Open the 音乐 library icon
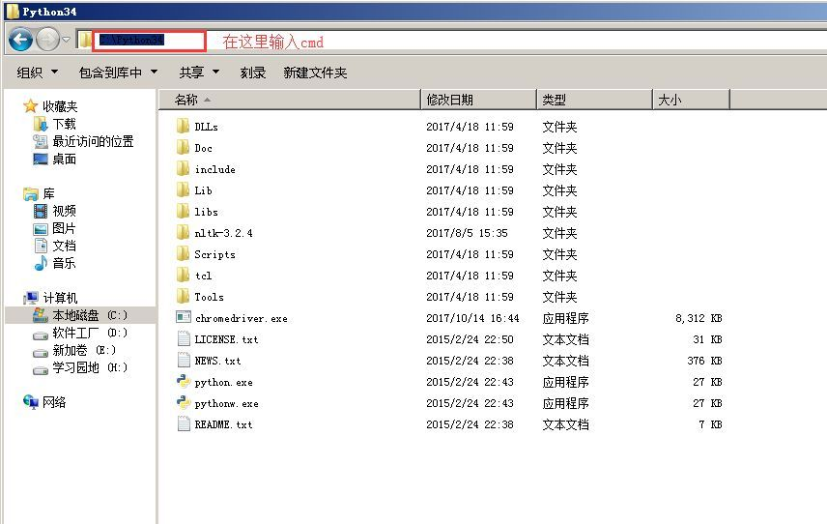Viewport: 827px width, 524px height. pyautogui.click(x=41, y=263)
